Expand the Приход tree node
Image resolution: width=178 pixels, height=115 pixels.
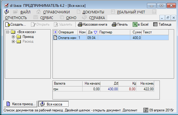13,37
